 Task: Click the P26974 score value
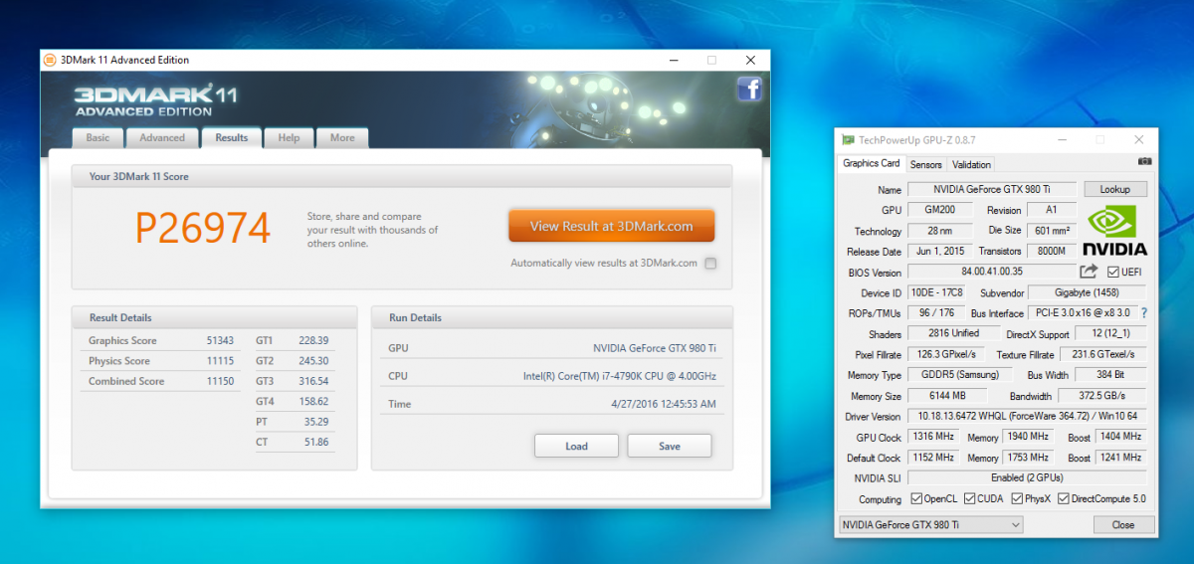203,228
